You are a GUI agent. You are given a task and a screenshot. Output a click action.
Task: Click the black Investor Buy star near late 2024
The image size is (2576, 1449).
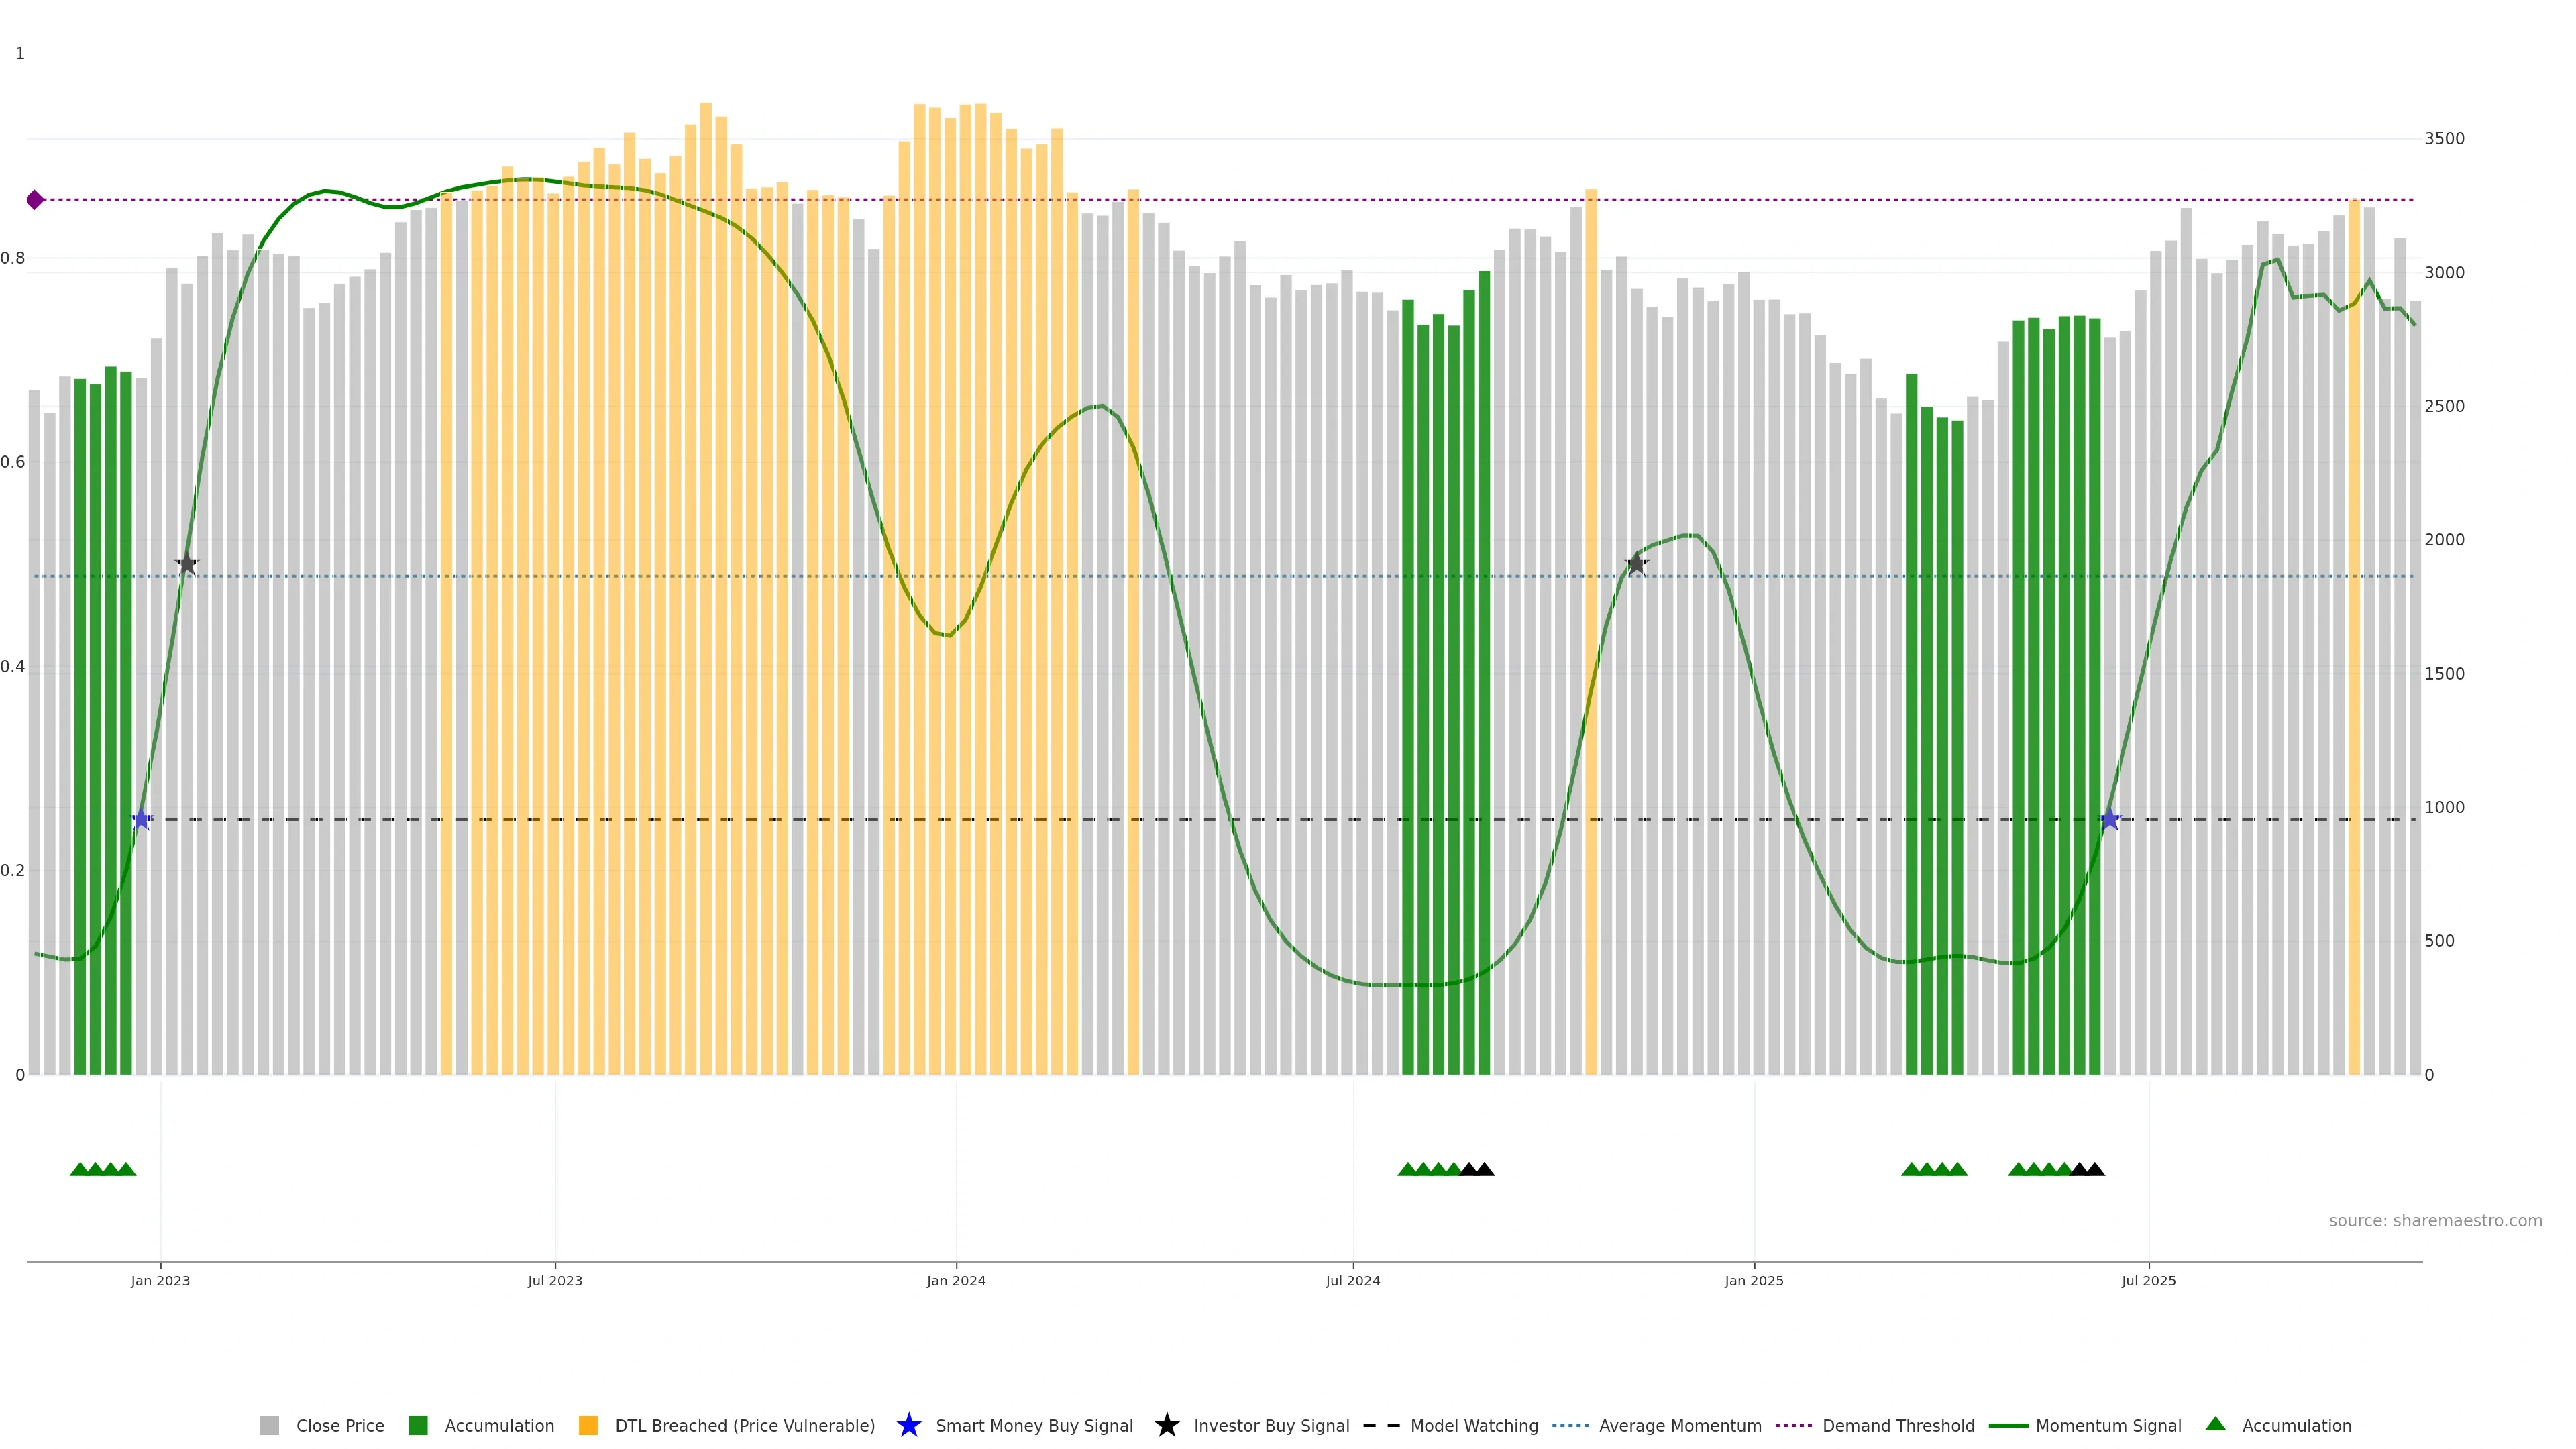(x=1636, y=565)
